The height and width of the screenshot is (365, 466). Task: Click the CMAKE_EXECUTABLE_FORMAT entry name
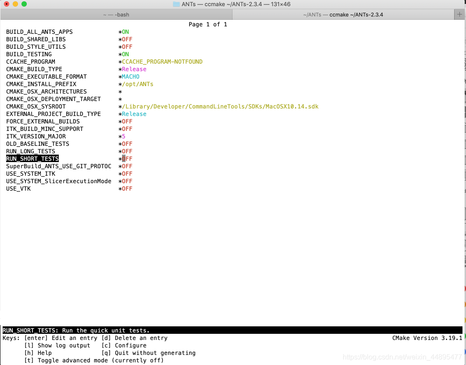47,76
